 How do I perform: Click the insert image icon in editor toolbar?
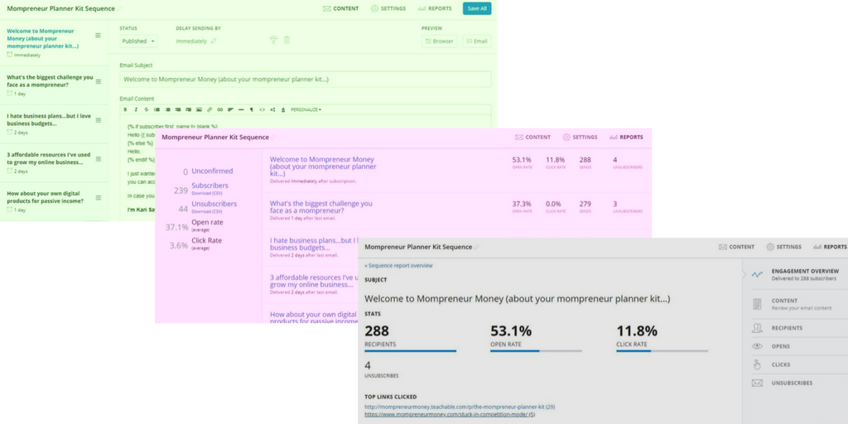coord(199,110)
